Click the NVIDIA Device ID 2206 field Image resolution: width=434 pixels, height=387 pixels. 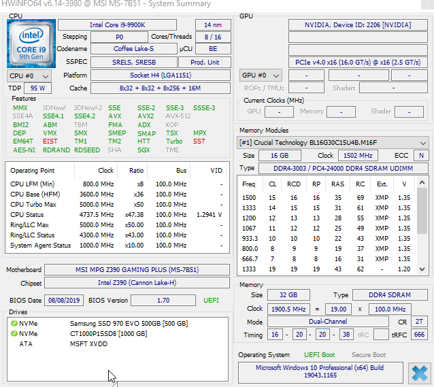(358, 25)
